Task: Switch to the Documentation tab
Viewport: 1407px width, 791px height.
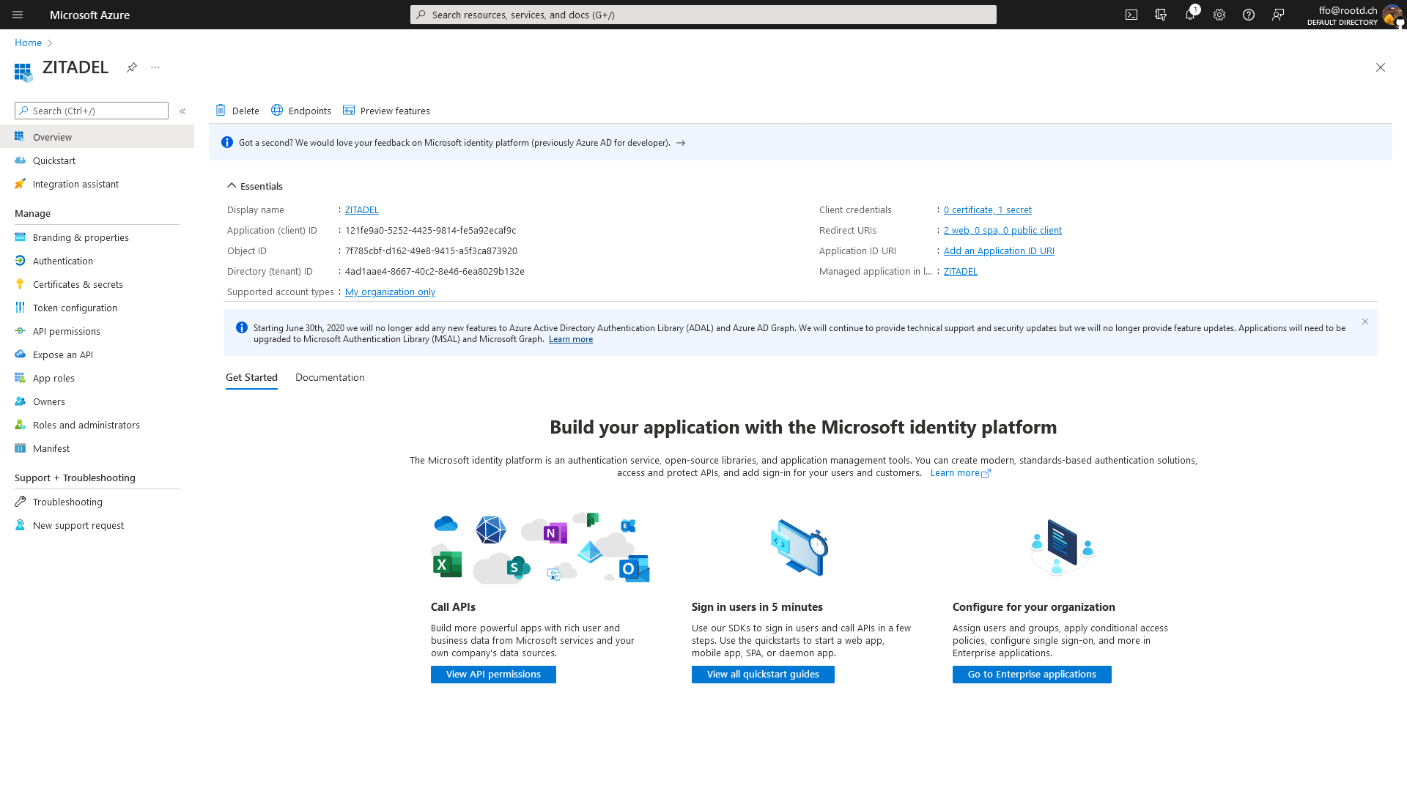Action: pos(330,376)
